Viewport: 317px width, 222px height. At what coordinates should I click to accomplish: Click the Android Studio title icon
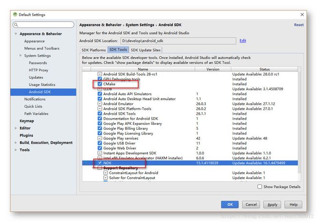click(15, 15)
